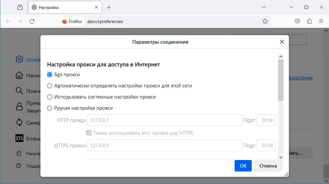Select the Без прокси option
Screen dimensions: 329x184
(x=50, y=75)
